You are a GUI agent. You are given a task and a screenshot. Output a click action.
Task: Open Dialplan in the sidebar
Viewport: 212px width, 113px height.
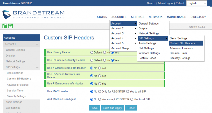coord(11,56)
